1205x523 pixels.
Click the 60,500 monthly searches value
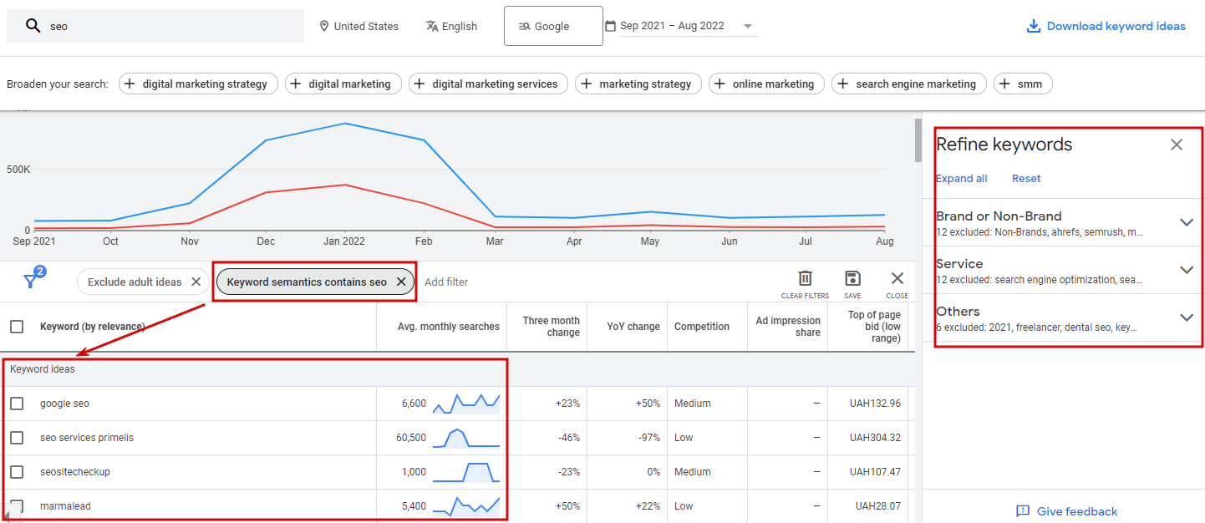411,438
